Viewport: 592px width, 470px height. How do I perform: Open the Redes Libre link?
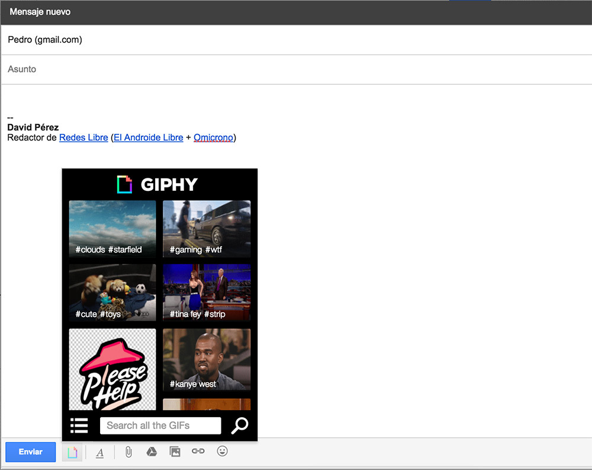point(83,137)
